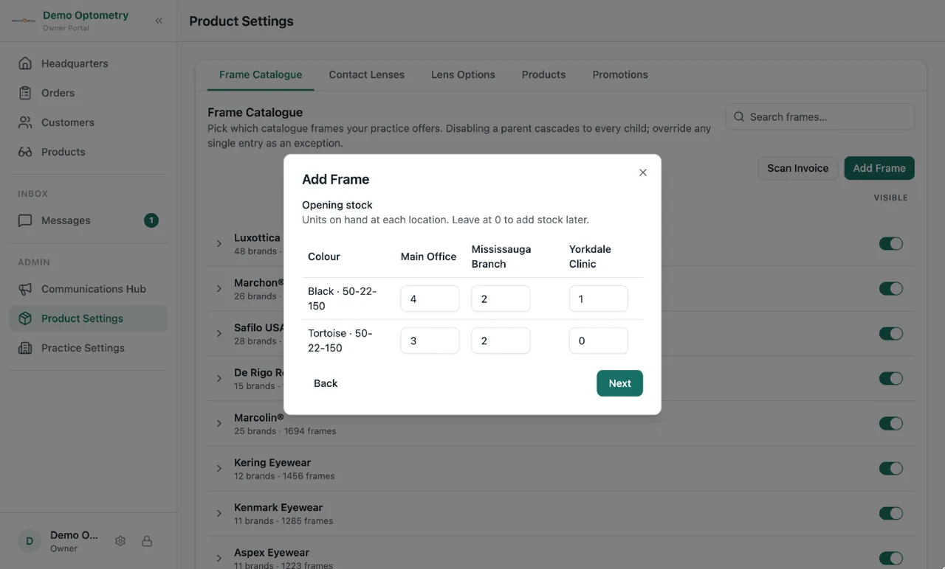Viewport: 945px width, 569px height.
Task: Click the Practice Settings building icon
Action: click(x=25, y=348)
